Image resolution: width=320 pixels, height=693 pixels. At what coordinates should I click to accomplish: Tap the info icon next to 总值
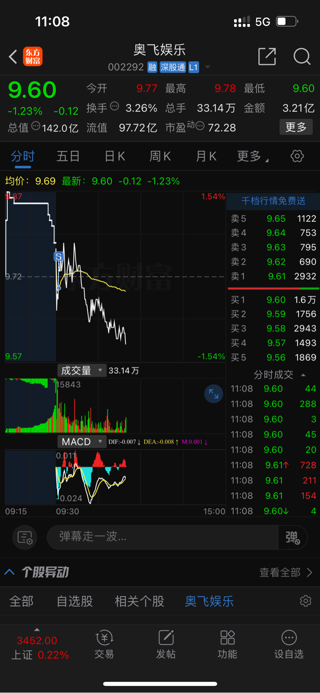pyautogui.click(x=36, y=126)
